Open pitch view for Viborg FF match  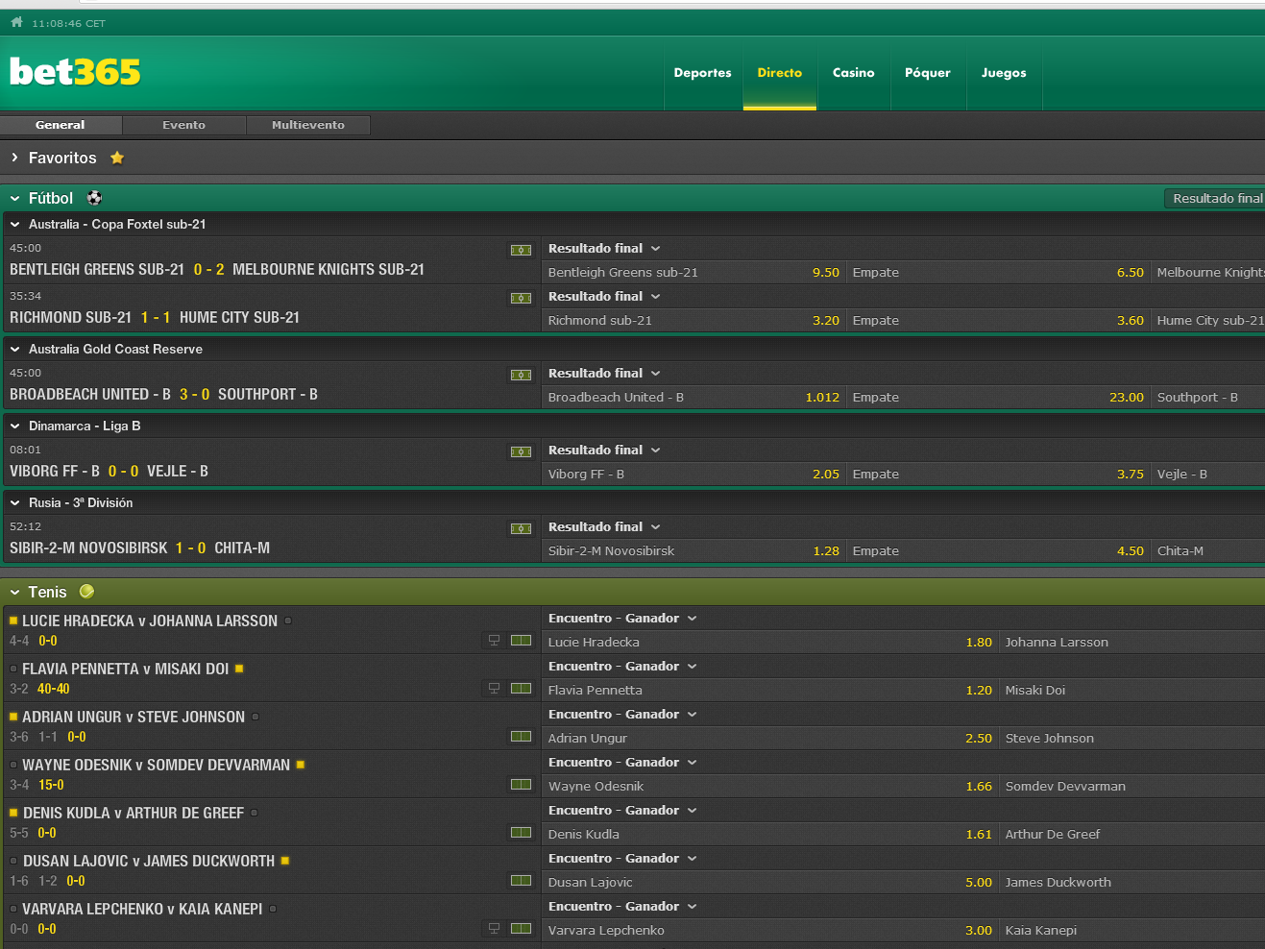(521, 451)
